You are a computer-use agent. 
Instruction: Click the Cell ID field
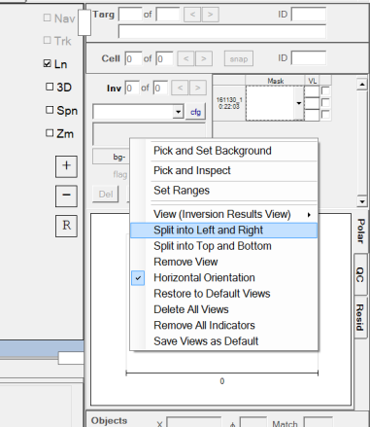(x=309, y=58)
